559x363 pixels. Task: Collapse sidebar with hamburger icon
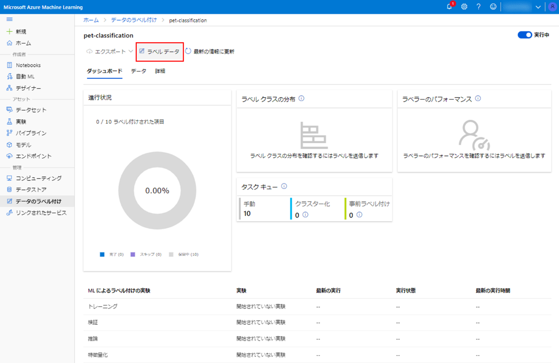pyautogui.click(x=9, y=20)
